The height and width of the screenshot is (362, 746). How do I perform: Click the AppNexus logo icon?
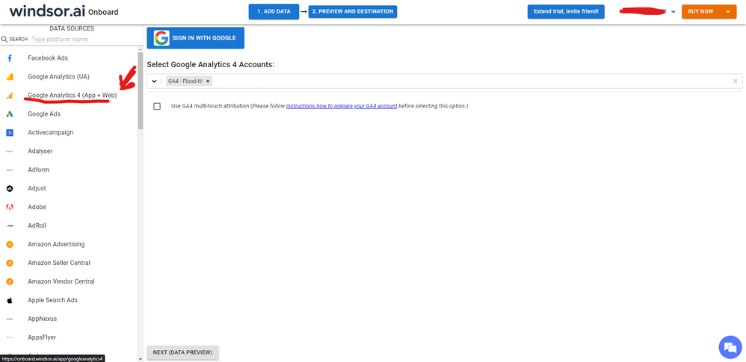(10, 319)
